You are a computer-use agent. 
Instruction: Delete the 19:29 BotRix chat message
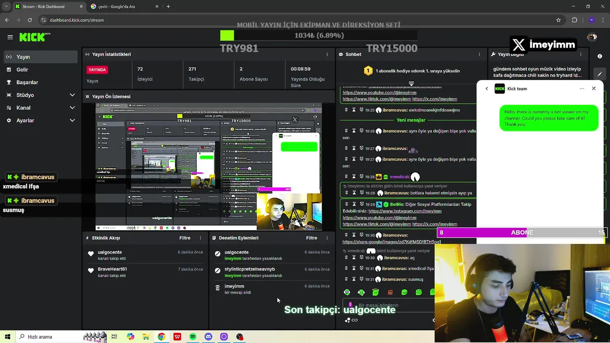pyautogui.click(x=346, y=204)
